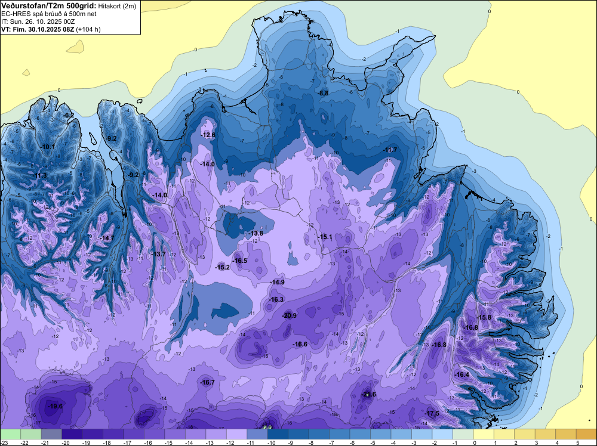Image resolution: width=597 pixels, height=446 pixels.
Task: Click the -16.5 temperature label
Action: pyautogui.click(x=239, y=261)
